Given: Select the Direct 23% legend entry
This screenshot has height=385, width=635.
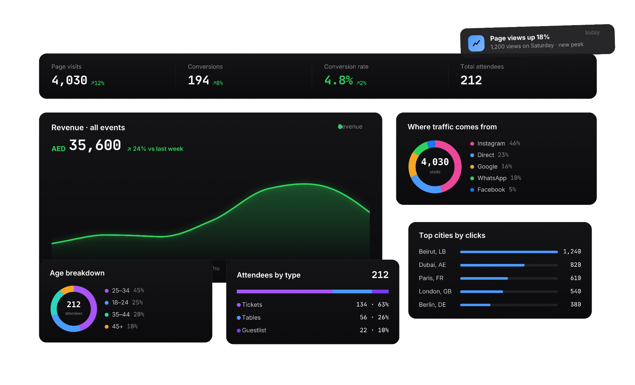Looking at the screenshot, I should click(x=489, y=155).
